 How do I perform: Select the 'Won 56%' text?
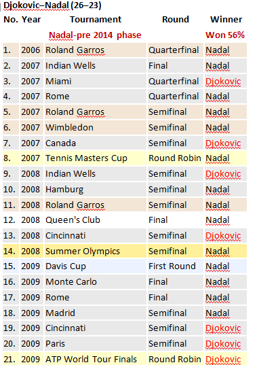pyautogui.click(x=225, y=35)
